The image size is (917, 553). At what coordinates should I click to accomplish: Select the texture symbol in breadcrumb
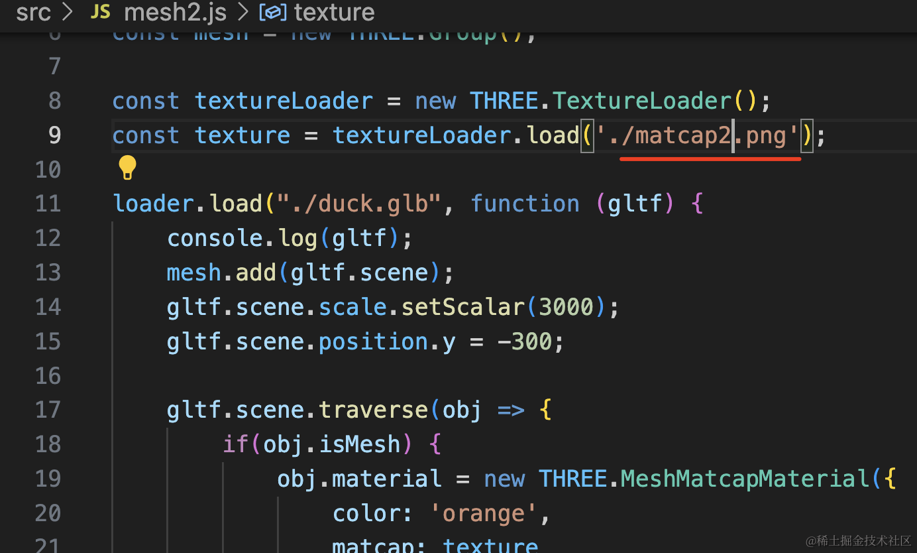pos(334,12)
